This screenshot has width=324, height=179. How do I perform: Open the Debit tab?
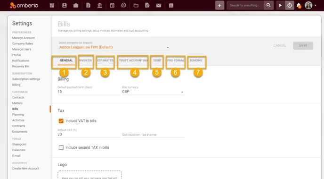point(157,60)
